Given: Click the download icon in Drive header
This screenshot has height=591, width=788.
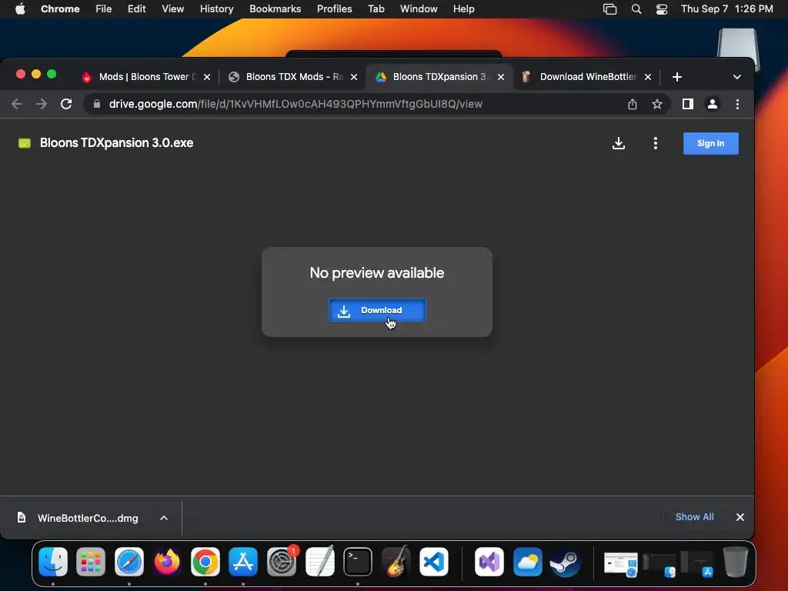Looking at the screenshot, I should pos(619,143).
